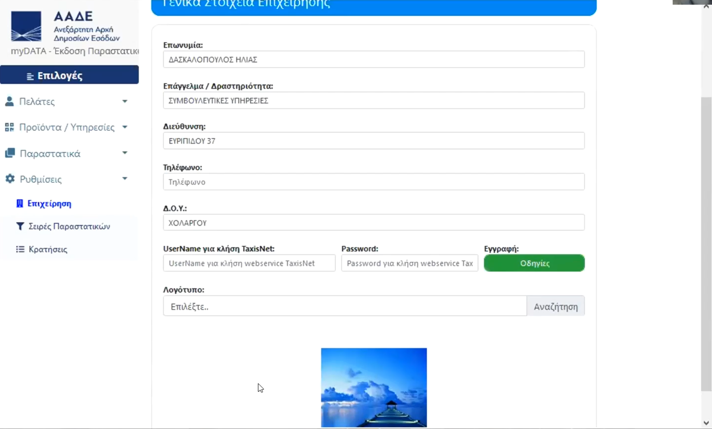Click the Κρατήσεις list icon
This screenshot has height=429, width=712.
pos(20,249)
